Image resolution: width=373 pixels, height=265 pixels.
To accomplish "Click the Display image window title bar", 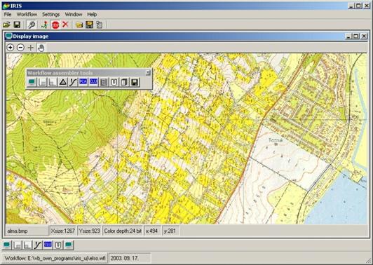I will (x=186, y=36).
